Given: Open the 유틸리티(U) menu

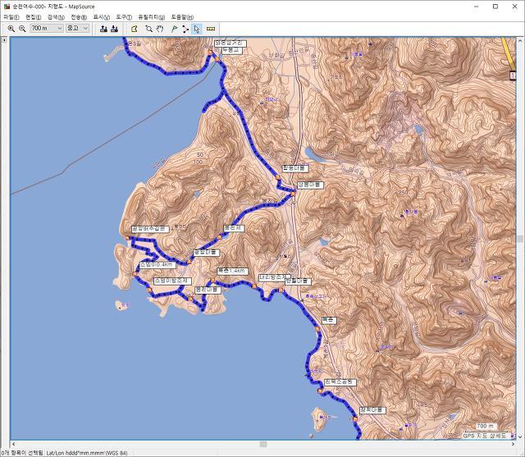Looking at the screenshot, I should [x=152, y=17].
